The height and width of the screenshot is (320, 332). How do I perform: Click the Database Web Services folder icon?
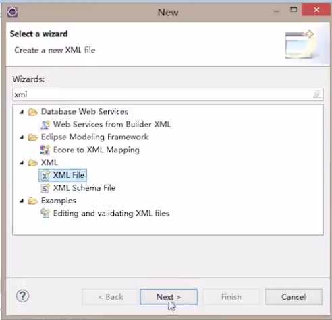pos(33,112)
